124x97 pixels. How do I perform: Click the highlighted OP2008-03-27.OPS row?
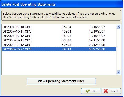pos(59,49)
